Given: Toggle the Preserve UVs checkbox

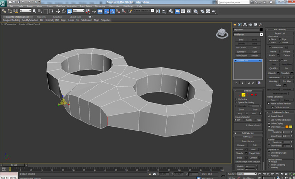Looking at the screenshot, I should point(270,48).
